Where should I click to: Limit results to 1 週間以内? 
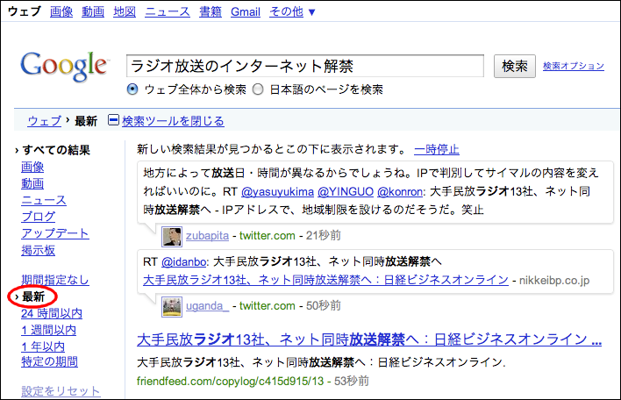click(x=48, y=331)
